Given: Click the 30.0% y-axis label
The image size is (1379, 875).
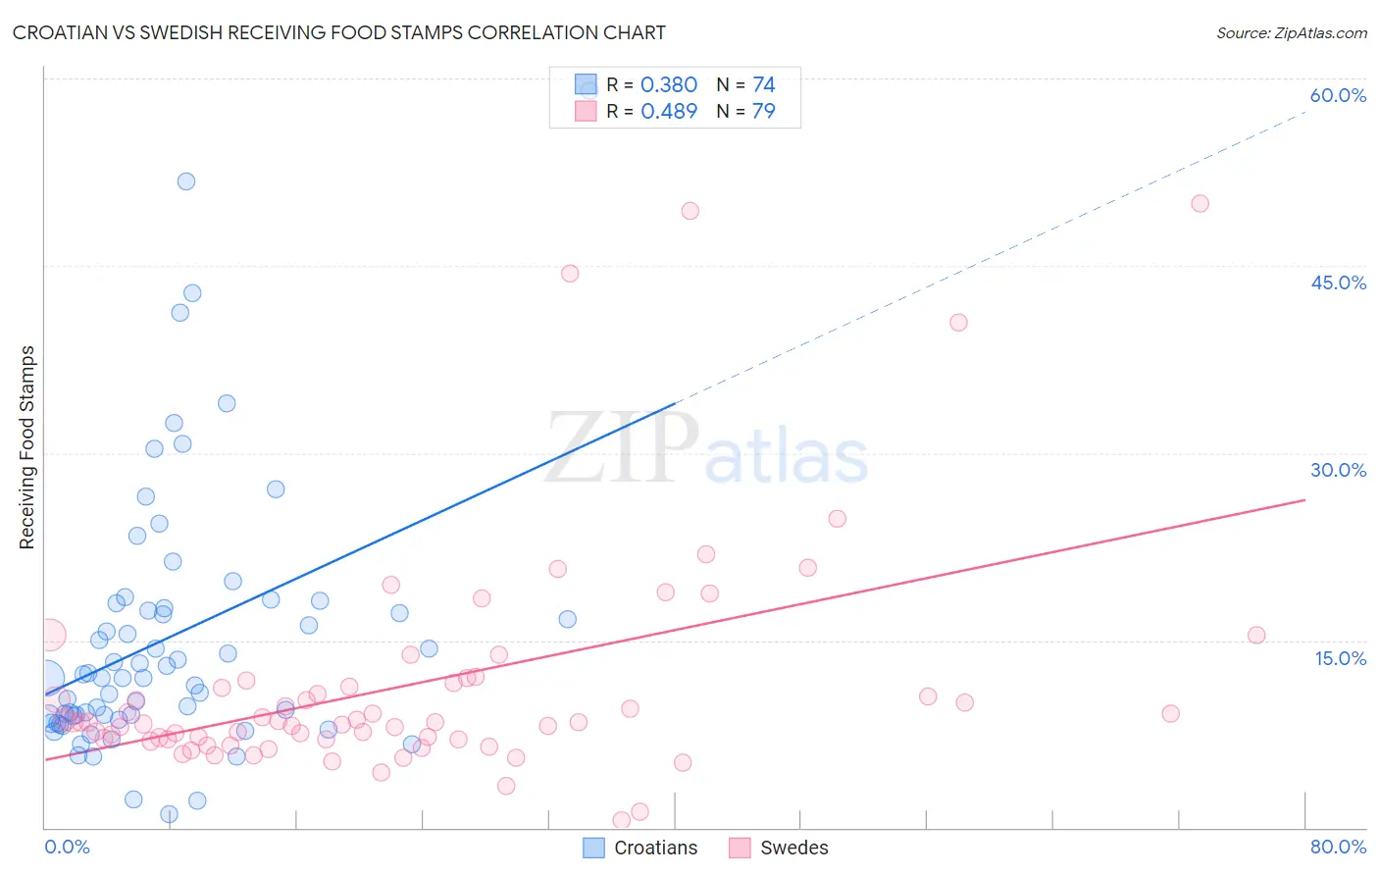Looking at the screenshot, I should click(x=1338, y=470).
